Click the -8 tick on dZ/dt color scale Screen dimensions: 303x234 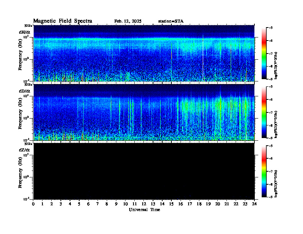click(x=271, y=184)
